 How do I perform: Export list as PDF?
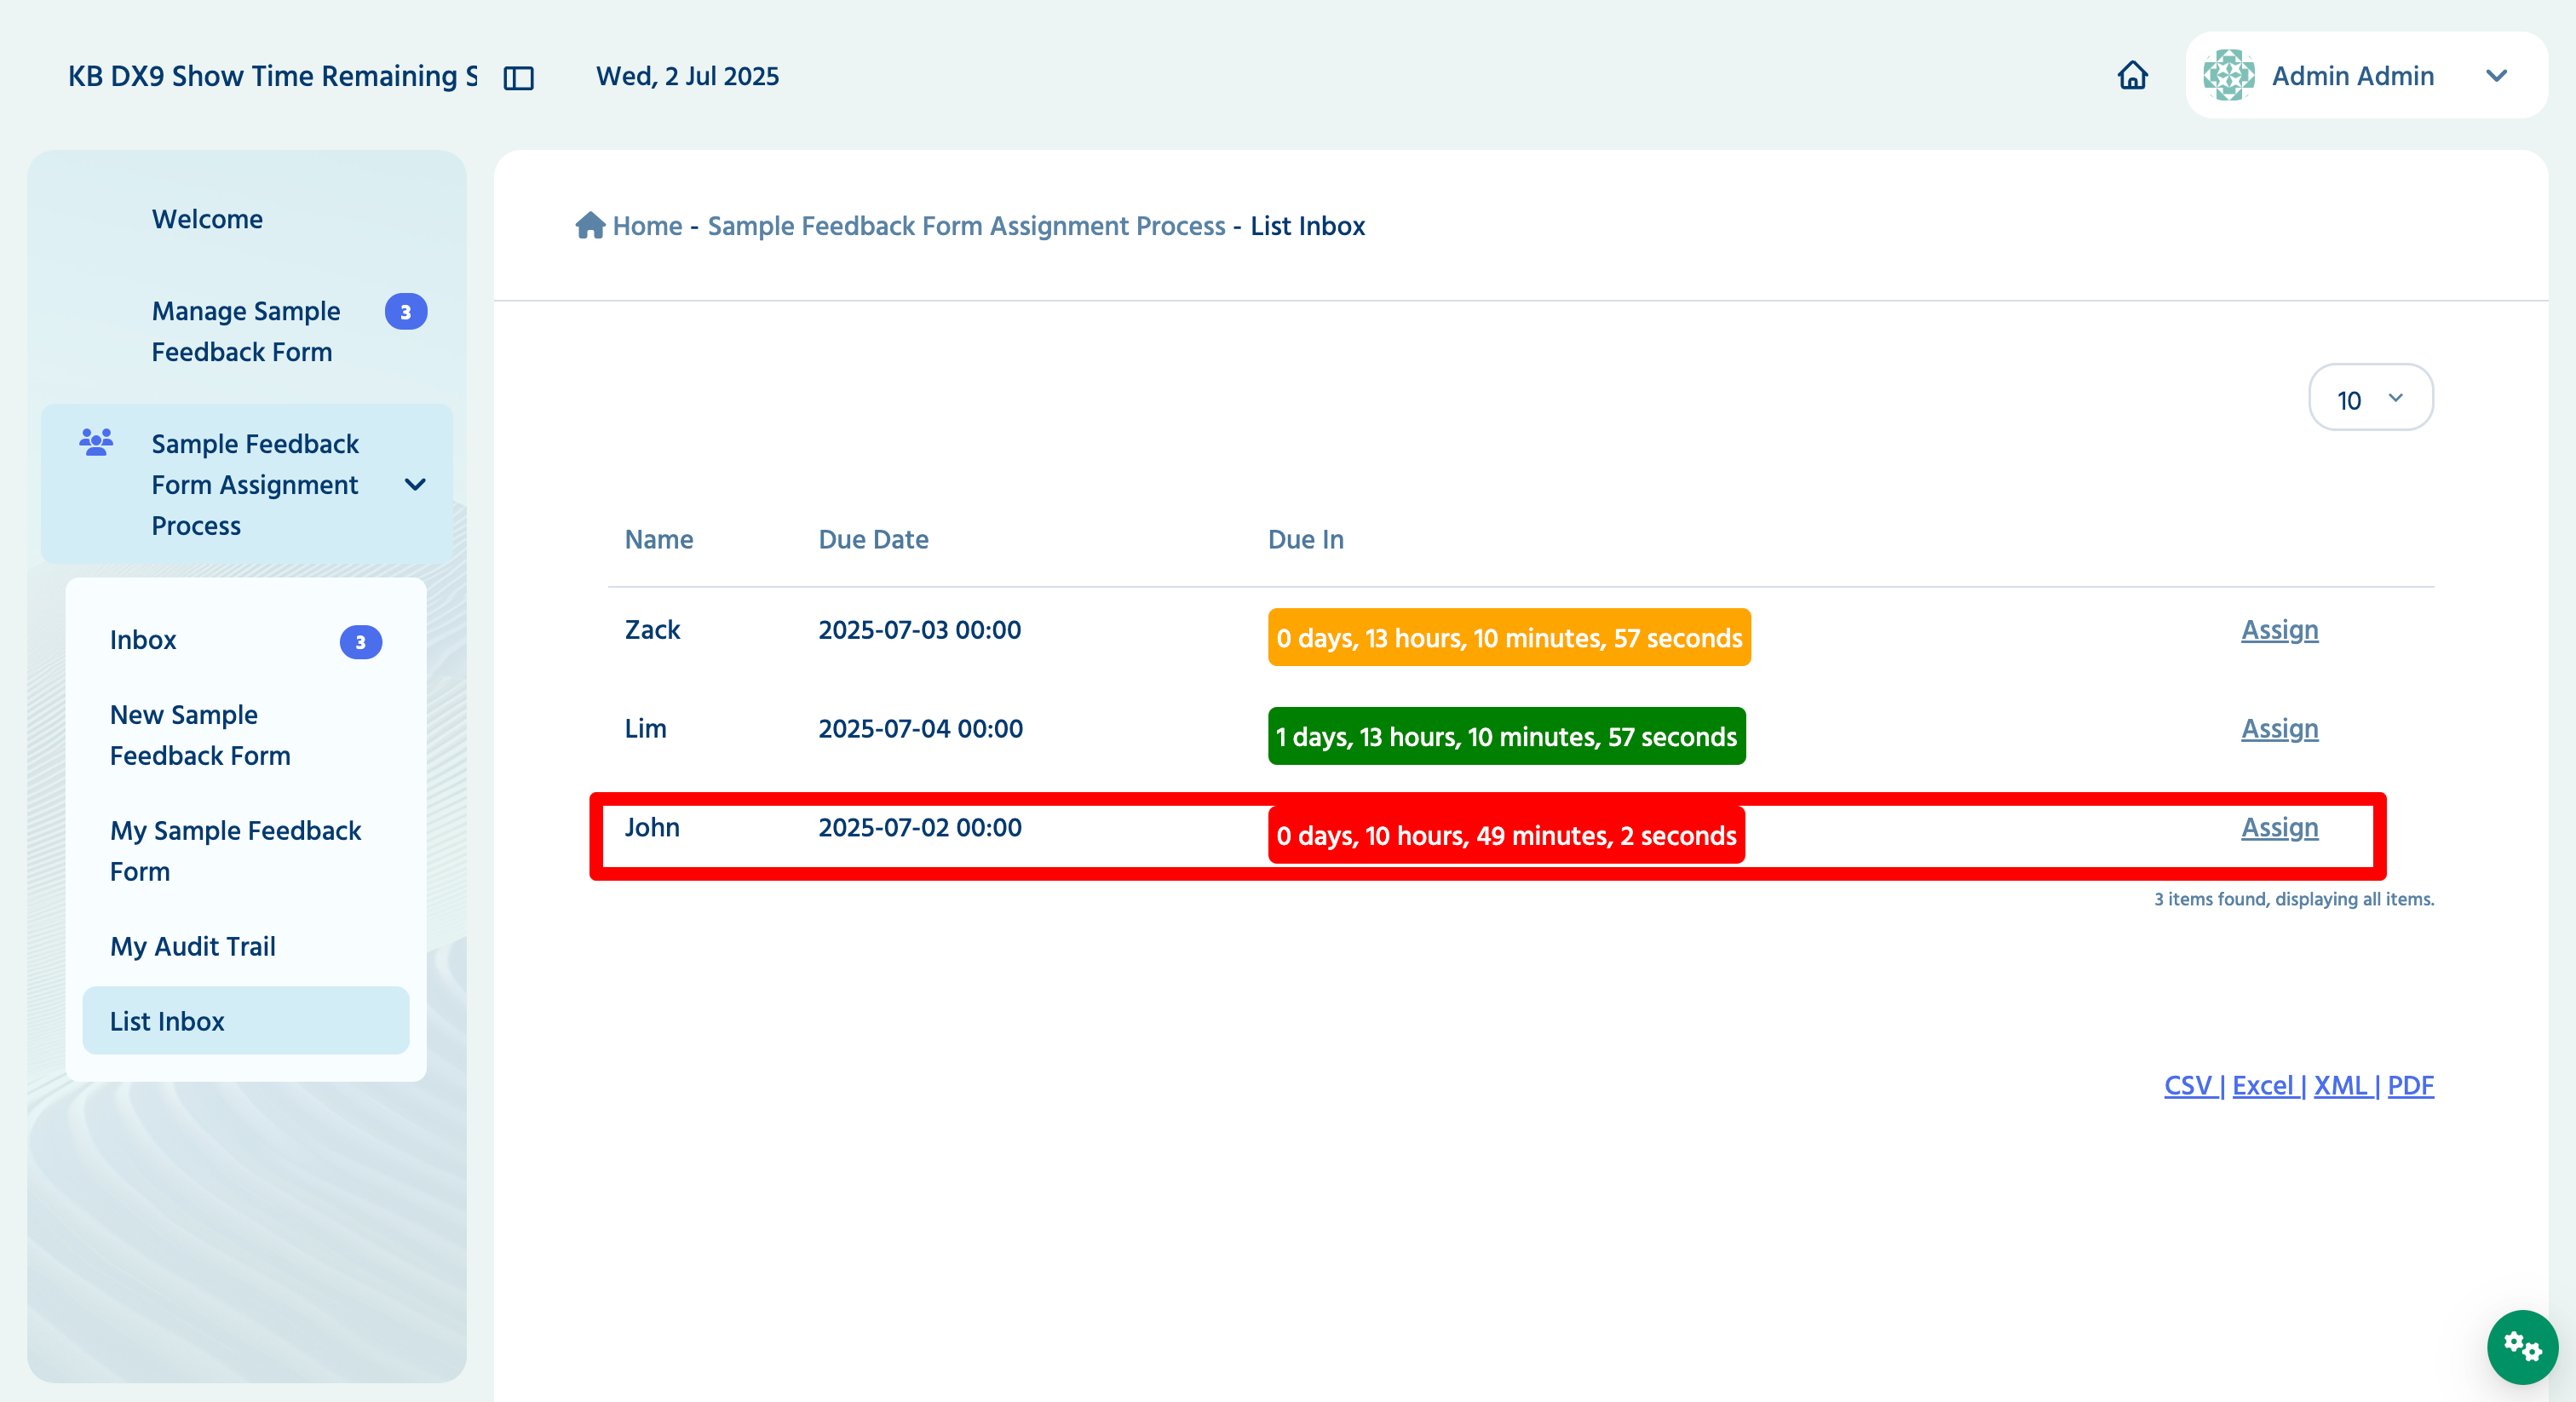(x=2410, y=1086)
